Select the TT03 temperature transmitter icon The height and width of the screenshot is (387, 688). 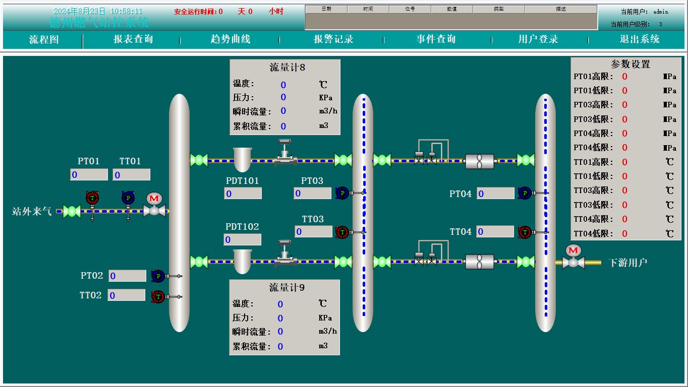tap(342, 232)
